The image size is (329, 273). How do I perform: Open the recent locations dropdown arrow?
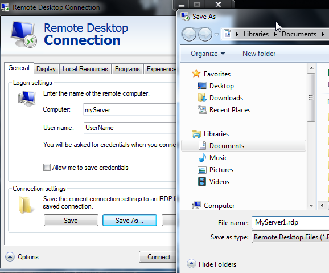pos(216,34)
